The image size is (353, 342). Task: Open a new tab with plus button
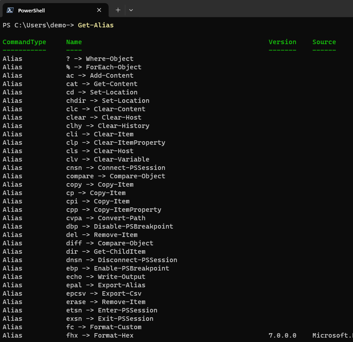pyautogui.click(x=118, y=10)
